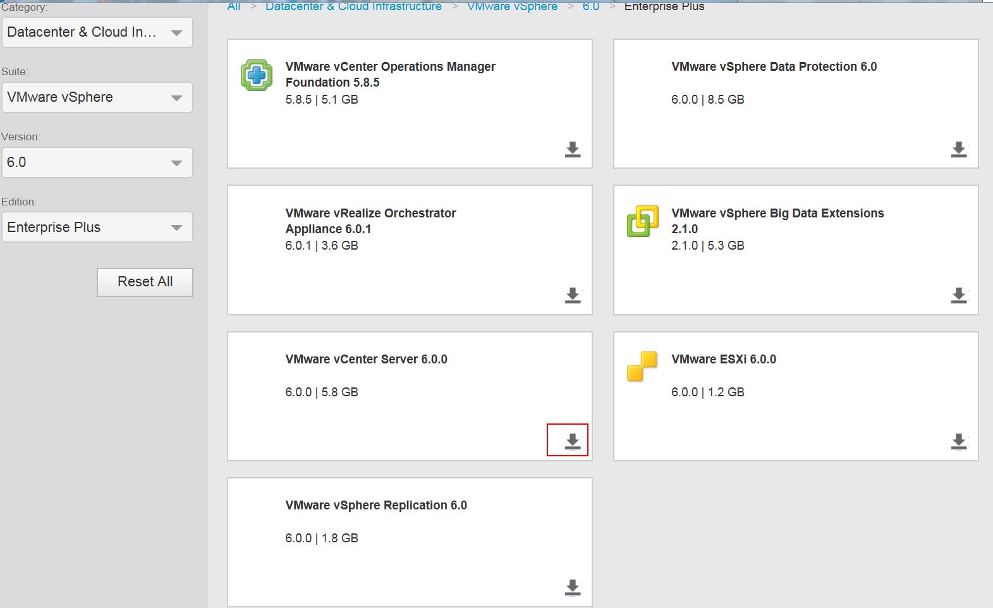Download VMware vCenter Operations Manager Foundation 5.8.5
This screenshot has height=608, width=993.
point(573,149)
